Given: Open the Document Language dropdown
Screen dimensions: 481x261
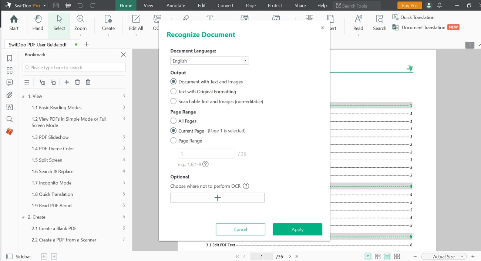Looking at the screenshot, I should 209,60.
